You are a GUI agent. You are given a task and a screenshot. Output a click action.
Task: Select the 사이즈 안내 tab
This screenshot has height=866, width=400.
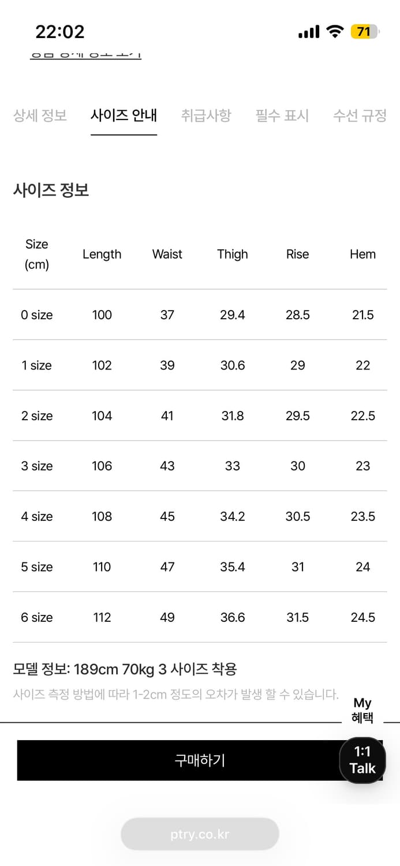124,115
